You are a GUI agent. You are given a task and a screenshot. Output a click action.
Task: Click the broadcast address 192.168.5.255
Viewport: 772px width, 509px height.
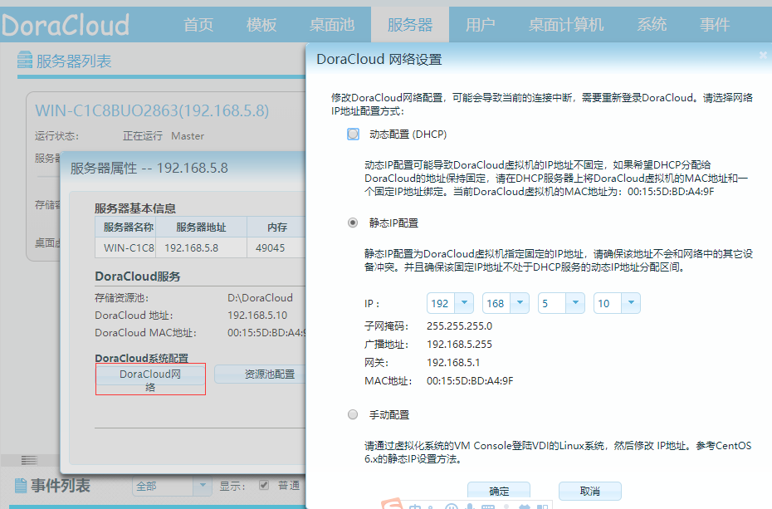459,344
